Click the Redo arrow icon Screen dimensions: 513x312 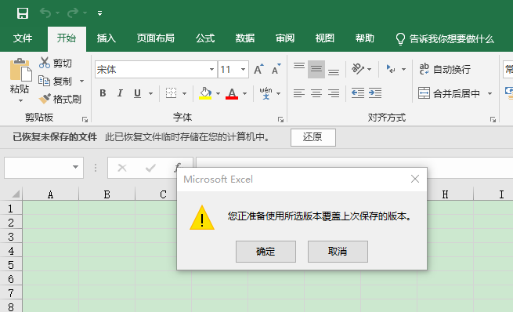pos(73,13)
